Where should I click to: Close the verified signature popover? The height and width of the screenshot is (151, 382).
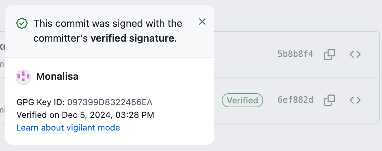(x=202, y=22)
